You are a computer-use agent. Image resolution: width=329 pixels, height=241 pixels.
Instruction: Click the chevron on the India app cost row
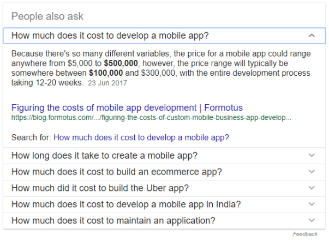tap(312, 204)
